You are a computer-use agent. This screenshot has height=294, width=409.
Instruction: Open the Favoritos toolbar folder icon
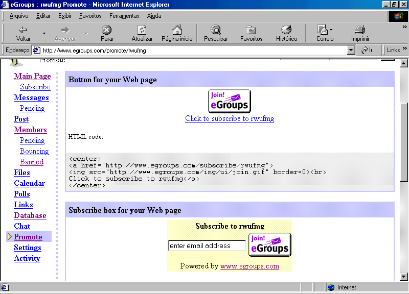click(251, 30)
